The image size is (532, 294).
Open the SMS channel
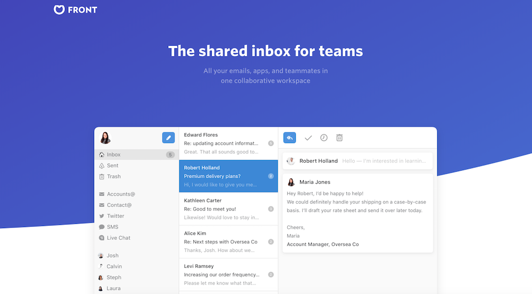click(112, 227)
